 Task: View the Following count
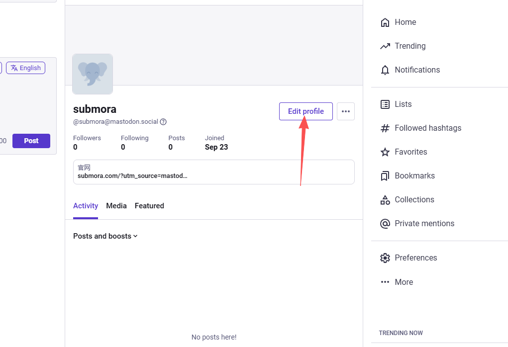(135, 143)
